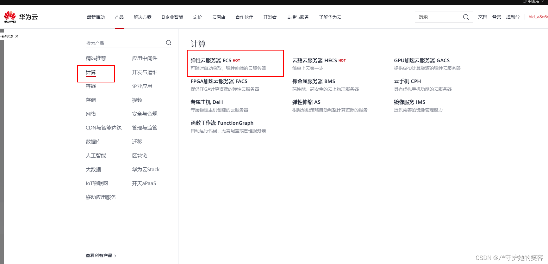Select the 人工智能 category
Viewport: 548px width, 264px height.
coord(96,155)
